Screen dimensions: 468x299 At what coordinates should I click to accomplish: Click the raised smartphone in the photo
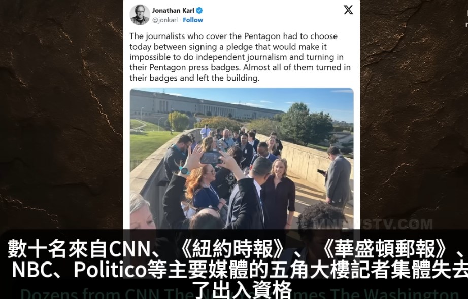click(211, 158)
